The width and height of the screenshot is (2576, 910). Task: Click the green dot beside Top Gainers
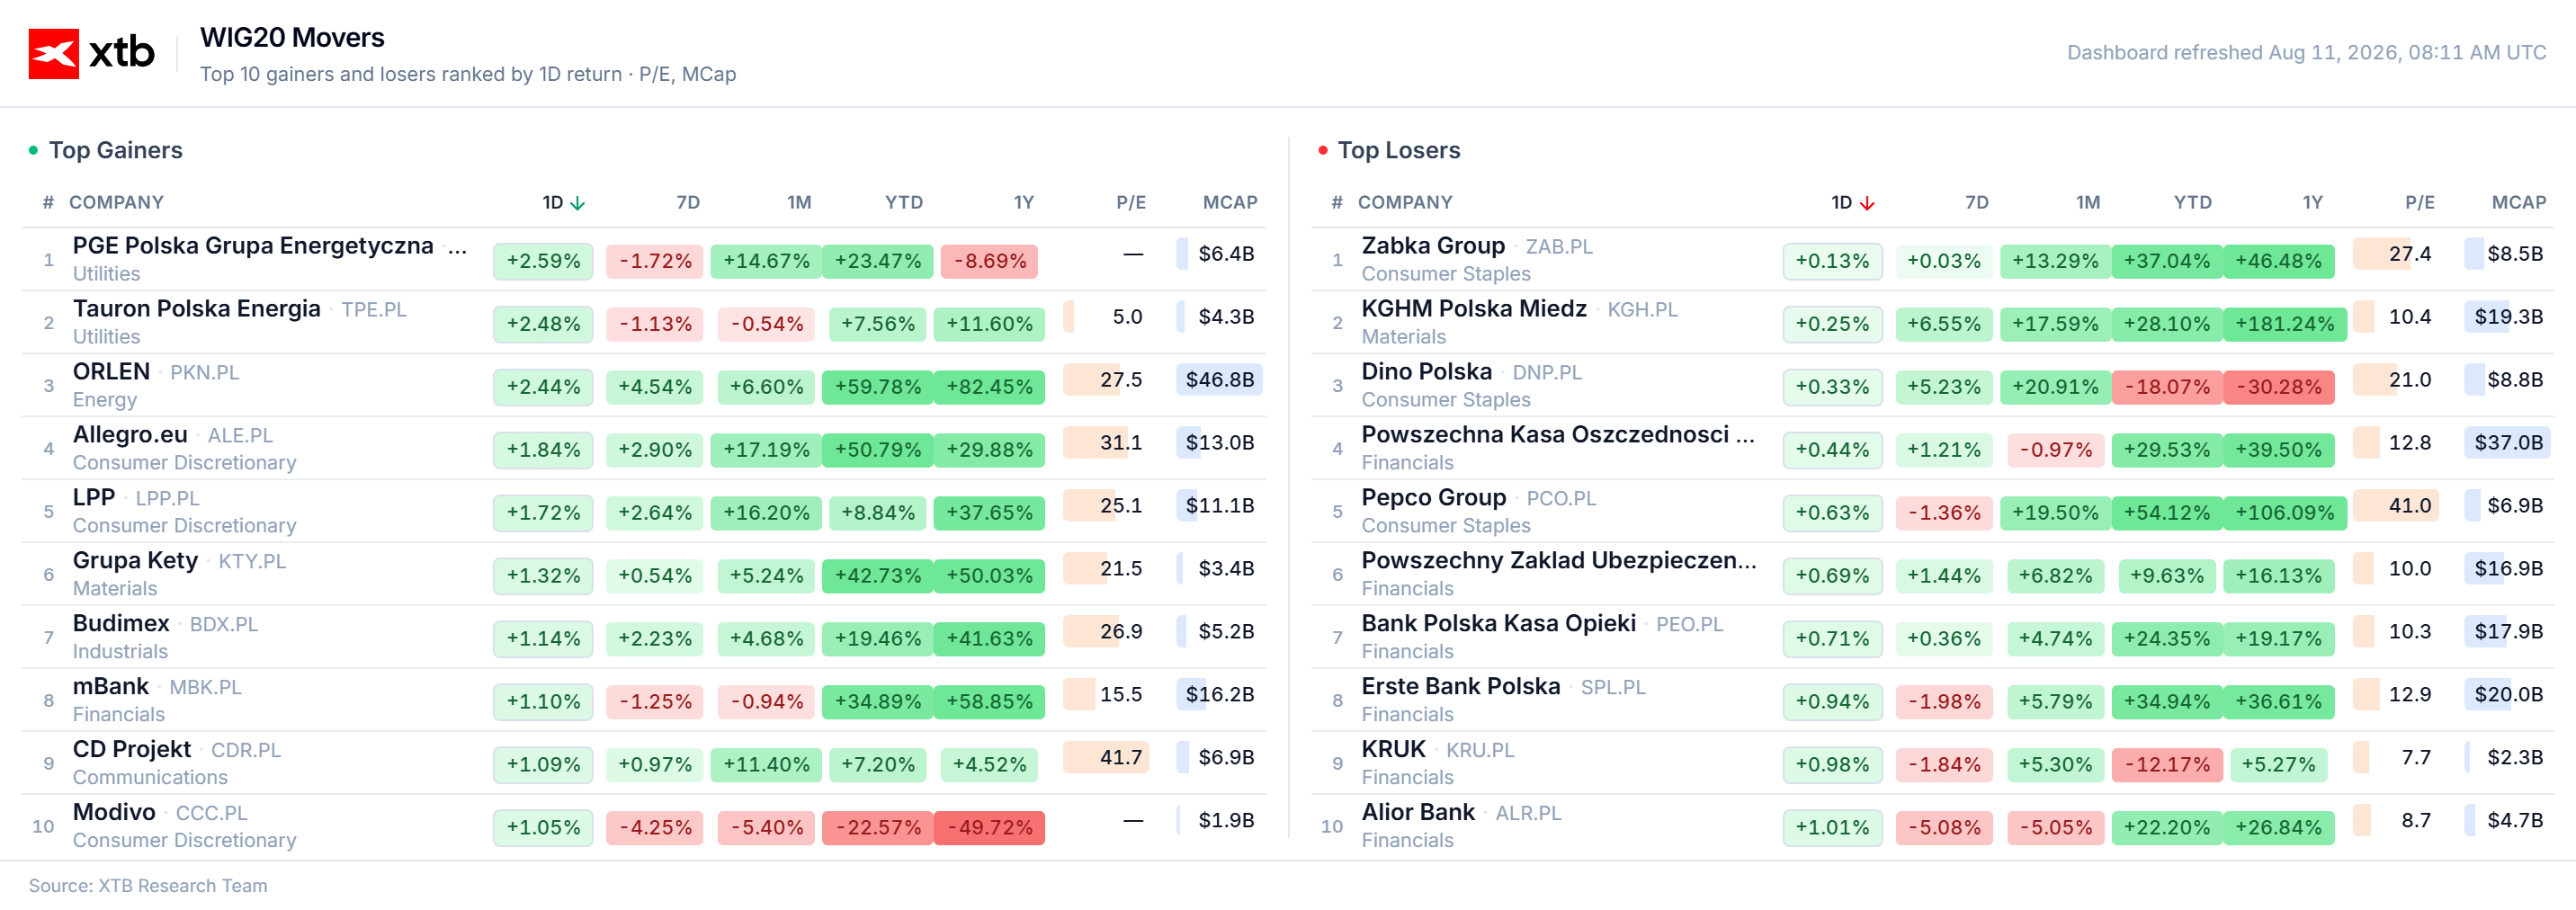(33, 150)
